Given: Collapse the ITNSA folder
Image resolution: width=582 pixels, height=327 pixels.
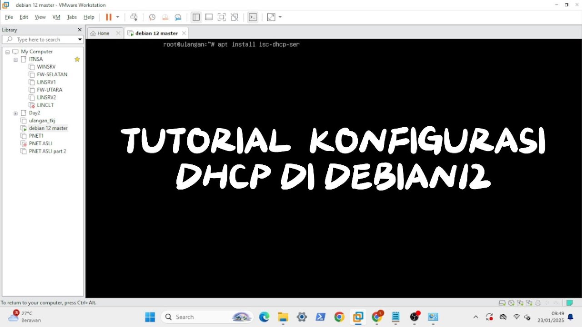Looking at the screenshot, I should tap(15, 59).
